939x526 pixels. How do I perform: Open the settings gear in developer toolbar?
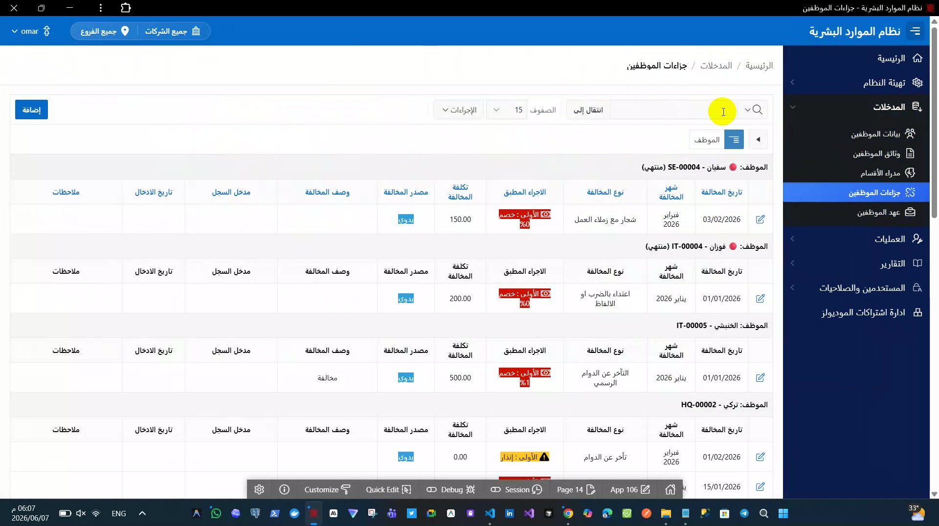click(259, 489)
